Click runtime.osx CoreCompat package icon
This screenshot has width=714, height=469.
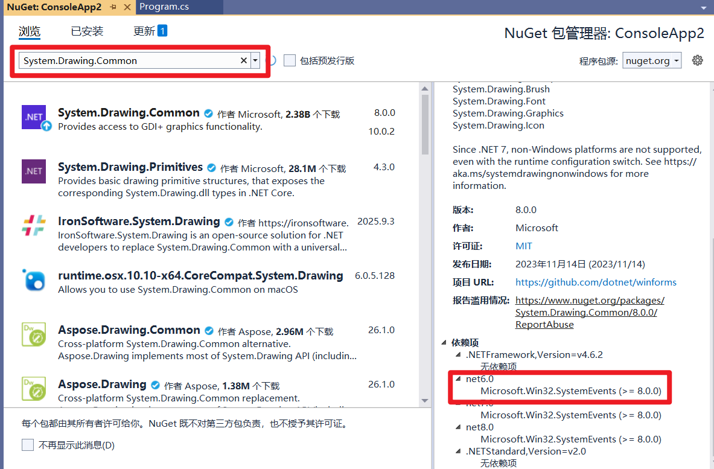(x=34, y=279)
